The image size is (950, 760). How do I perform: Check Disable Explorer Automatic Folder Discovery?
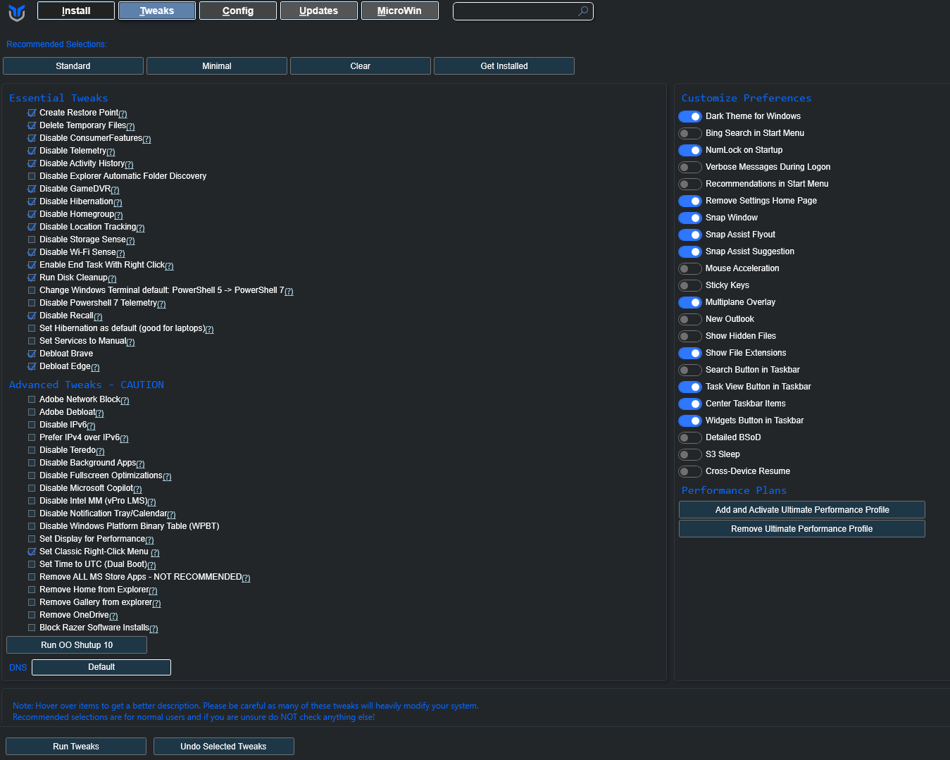(x=32, y=176)
